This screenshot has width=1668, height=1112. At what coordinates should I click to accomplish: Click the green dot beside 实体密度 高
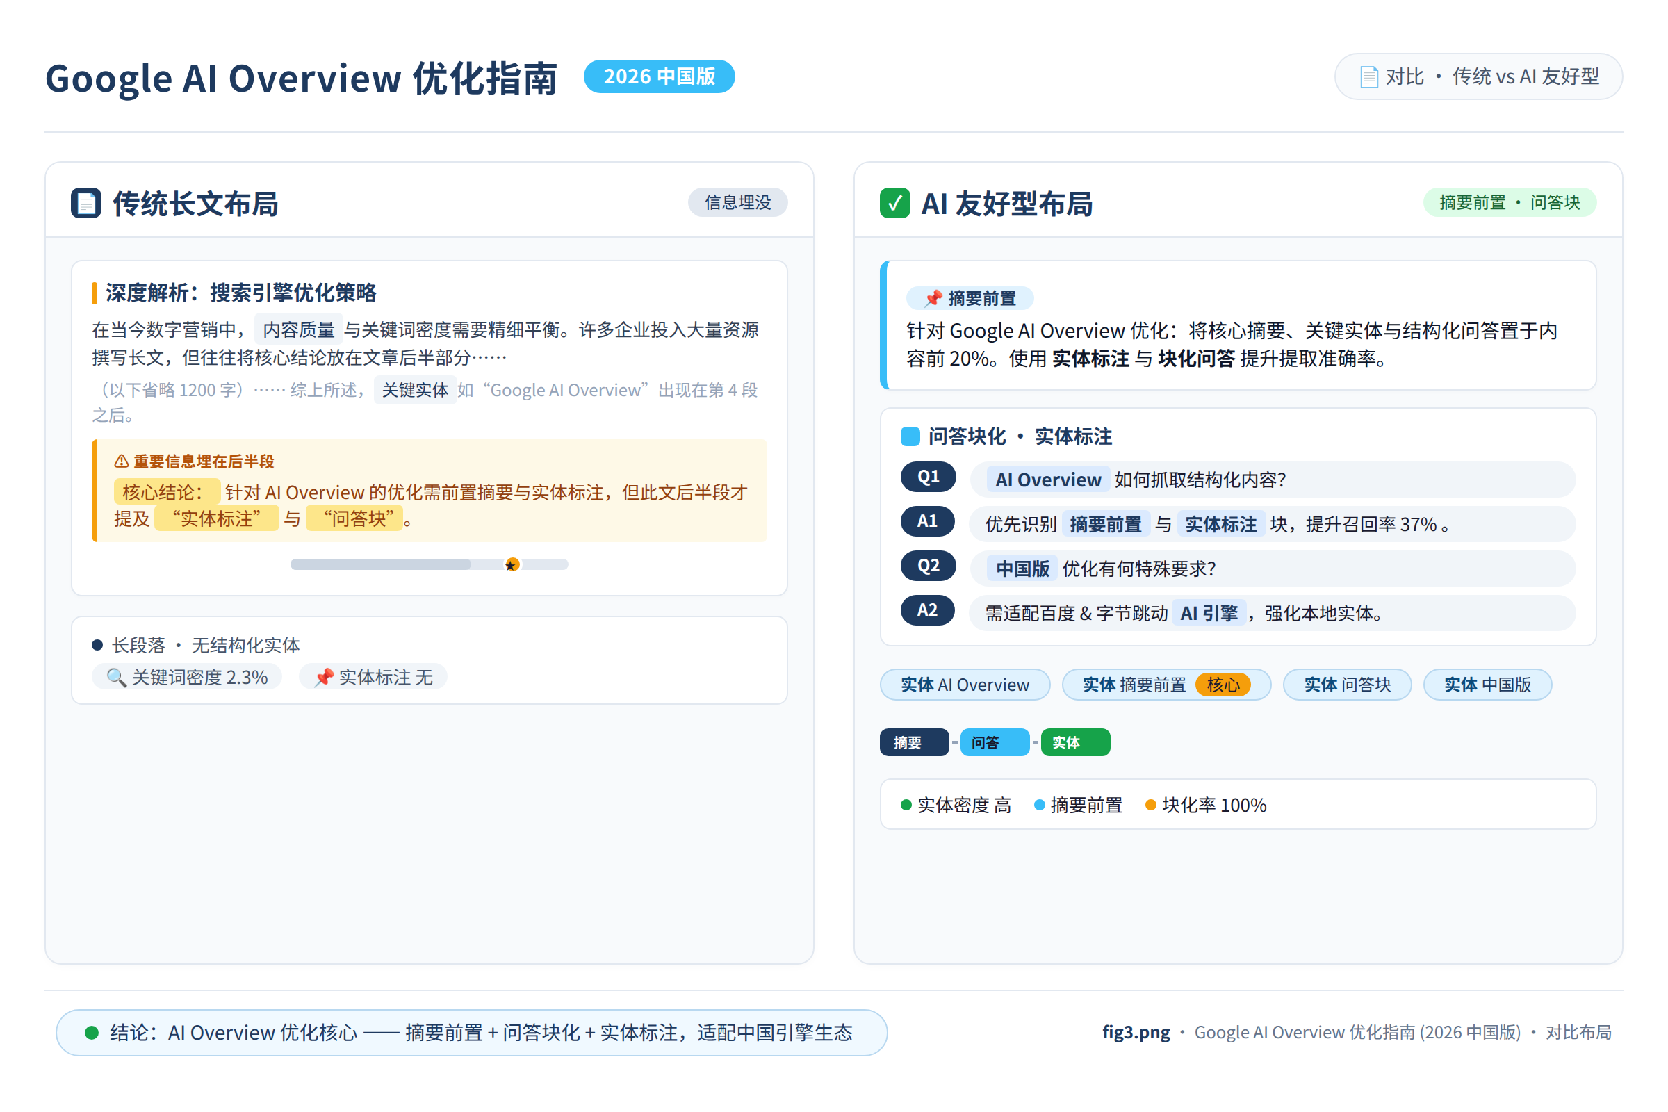click(x=906, y=805)
